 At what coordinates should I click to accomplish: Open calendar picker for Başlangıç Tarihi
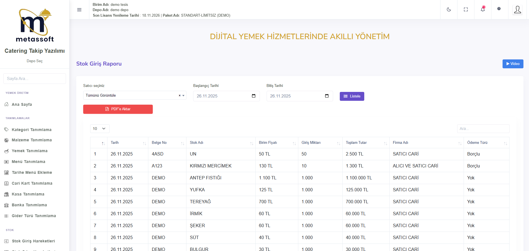254,96
